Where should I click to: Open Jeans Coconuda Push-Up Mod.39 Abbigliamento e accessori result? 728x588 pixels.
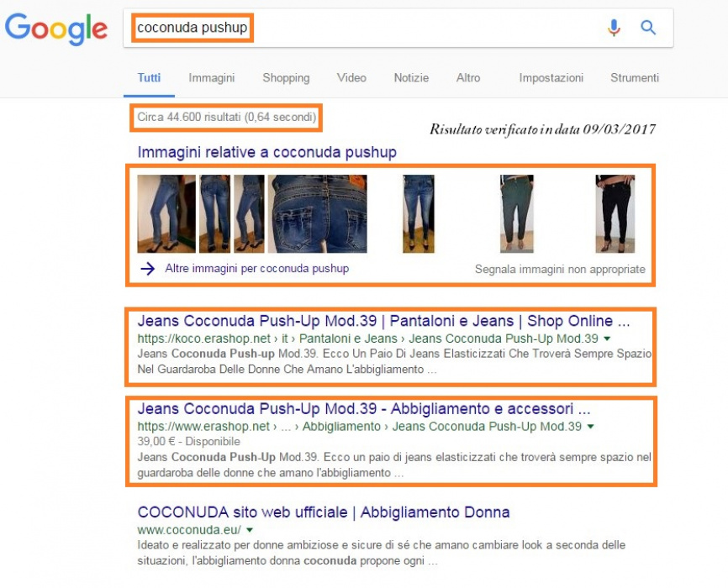click(363, 409)
